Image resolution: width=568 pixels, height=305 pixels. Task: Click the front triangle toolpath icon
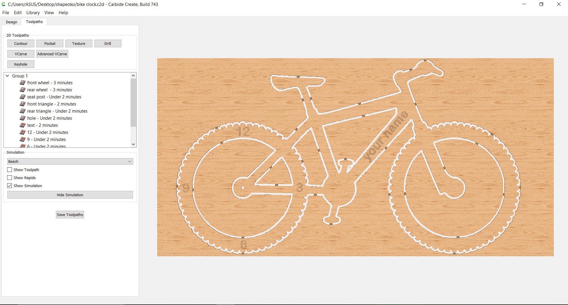(x=23, y=104)
